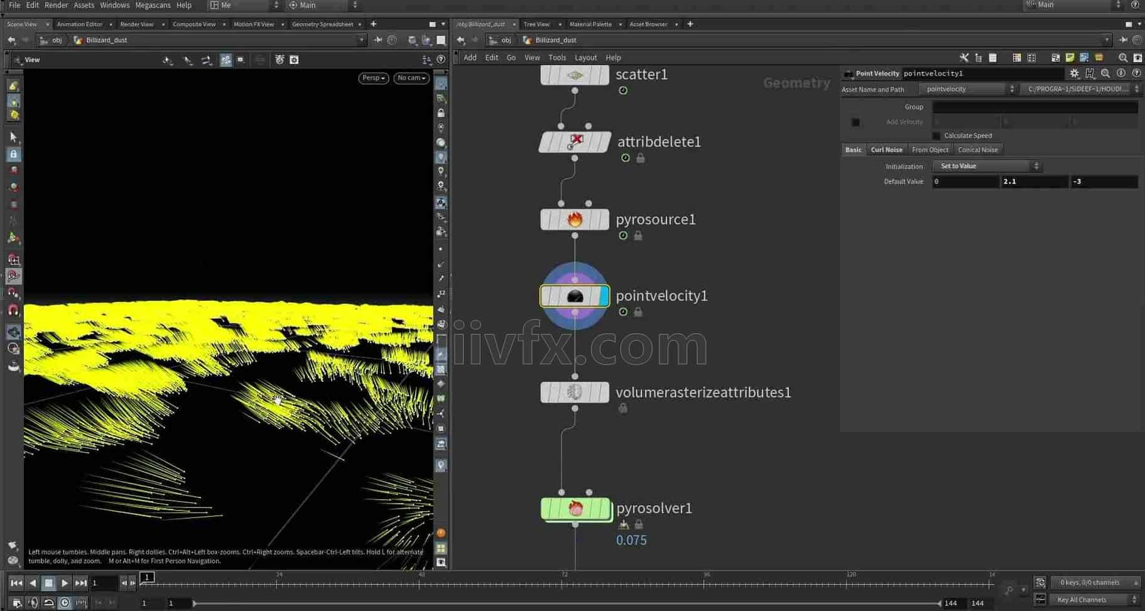Toggle the audio speaker icon in playbar
Screen dimensions: 1145x611
click(x=33, y=603)
